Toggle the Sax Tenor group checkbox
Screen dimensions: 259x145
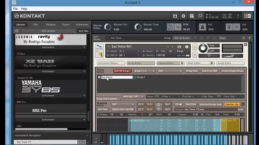click(99, 77)
